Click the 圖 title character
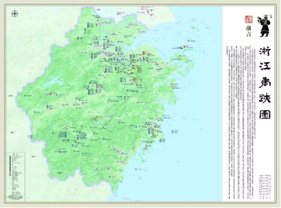 tap(265, 114)
